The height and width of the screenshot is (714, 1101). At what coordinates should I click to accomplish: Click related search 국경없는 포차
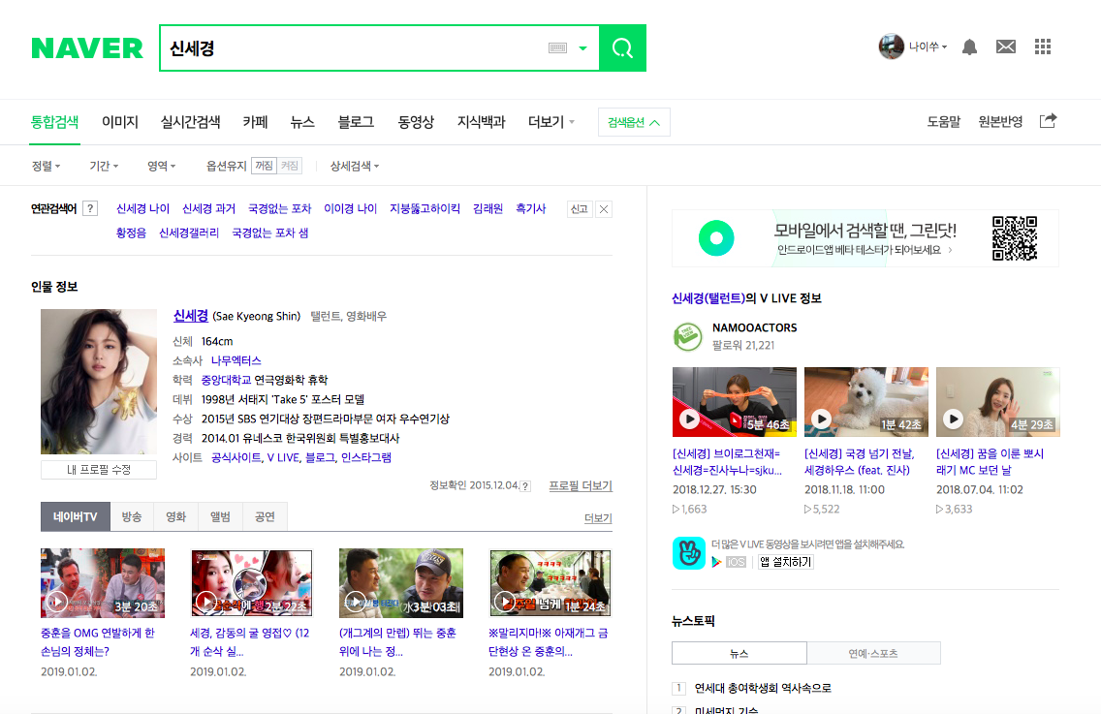coord(279,208)
